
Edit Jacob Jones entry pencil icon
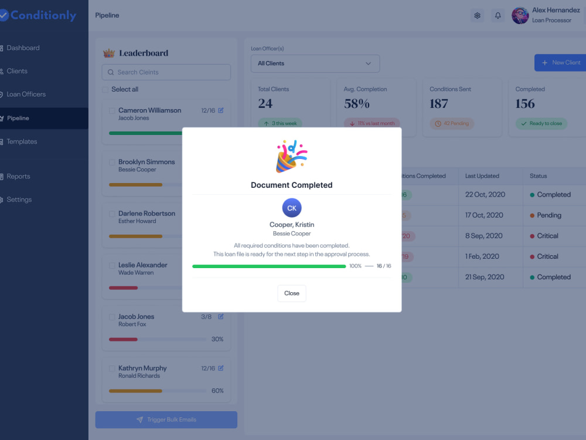[x=221, y=317]
